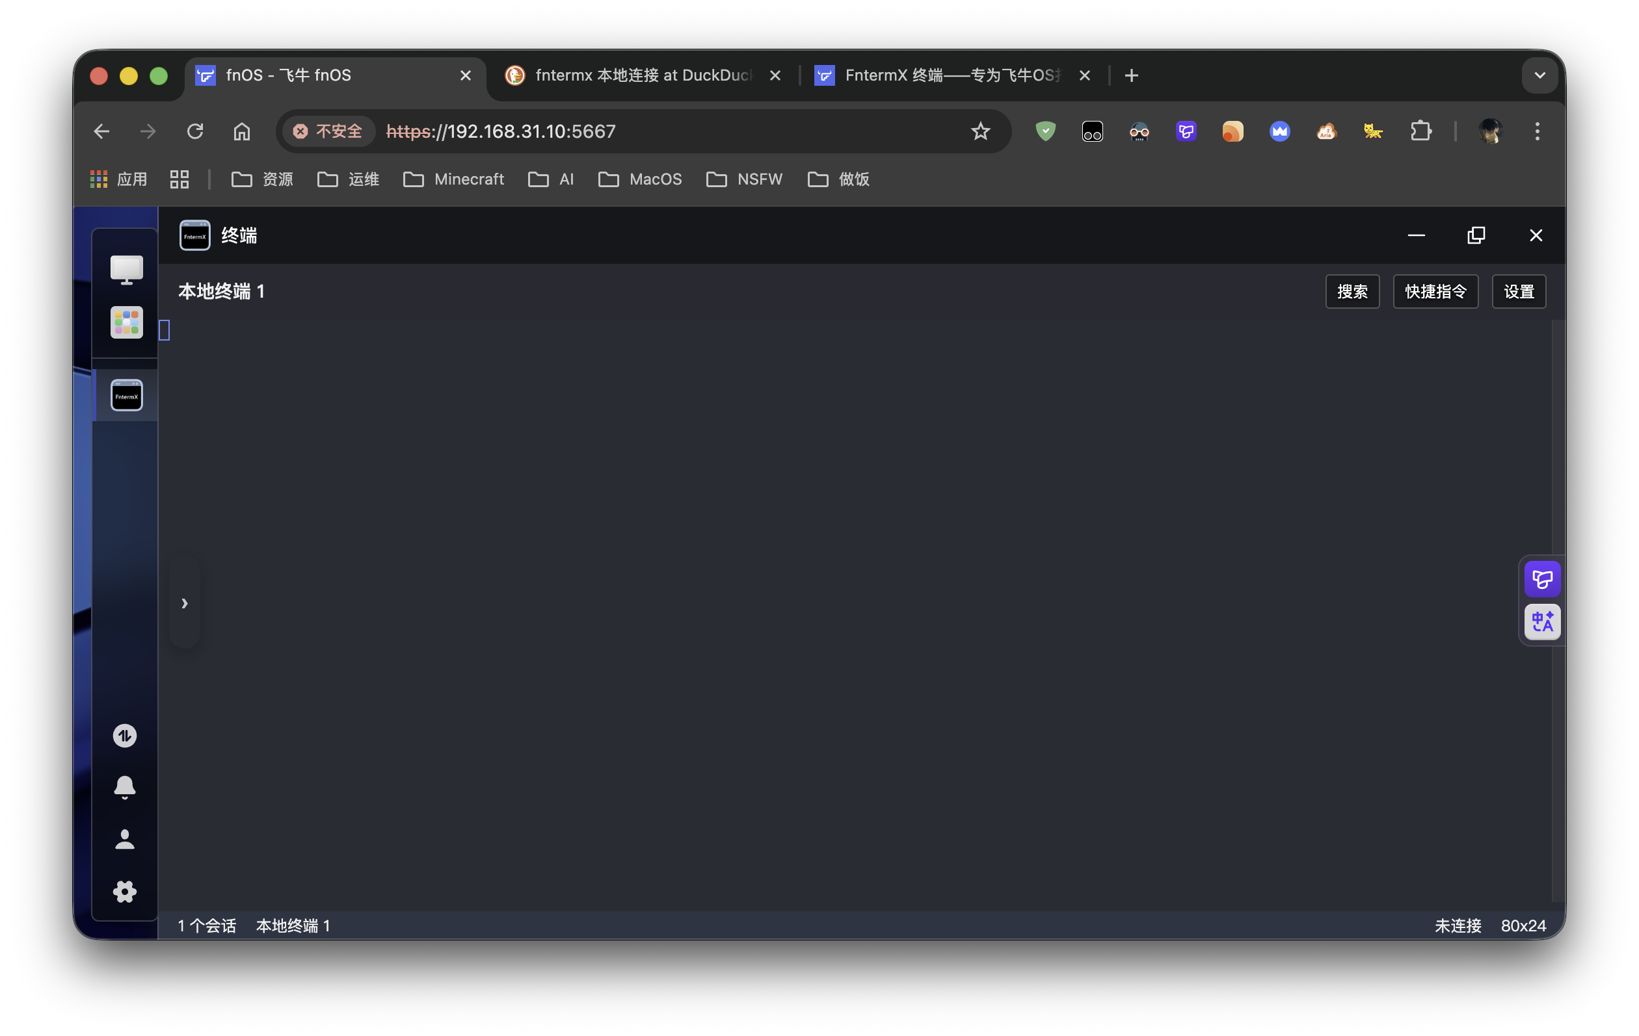Open notifications bell in sidebar
1639x1036 pixels.
click(x=125, y=787)
